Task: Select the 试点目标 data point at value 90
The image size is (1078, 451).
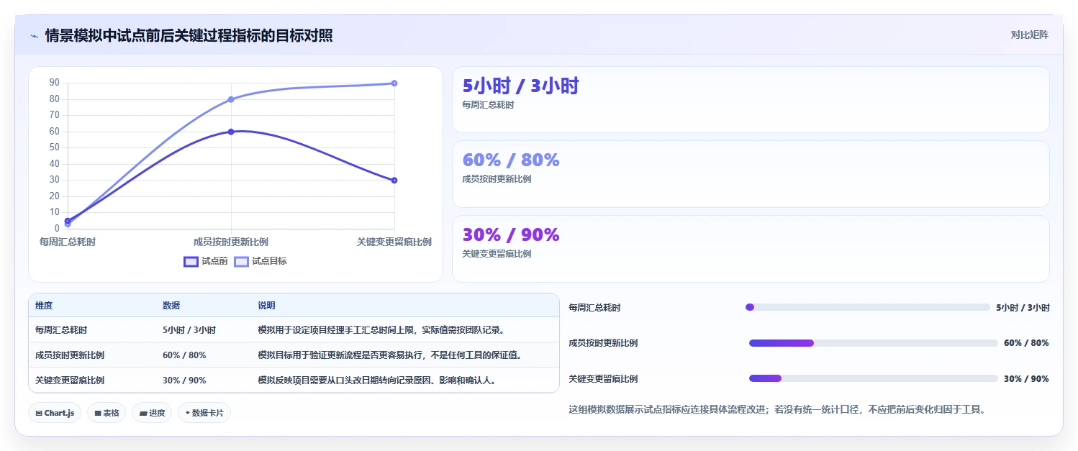Action: (394, 83)
